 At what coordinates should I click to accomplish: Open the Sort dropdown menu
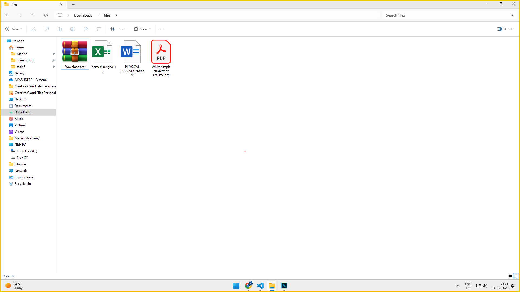[x=118, y=29]
